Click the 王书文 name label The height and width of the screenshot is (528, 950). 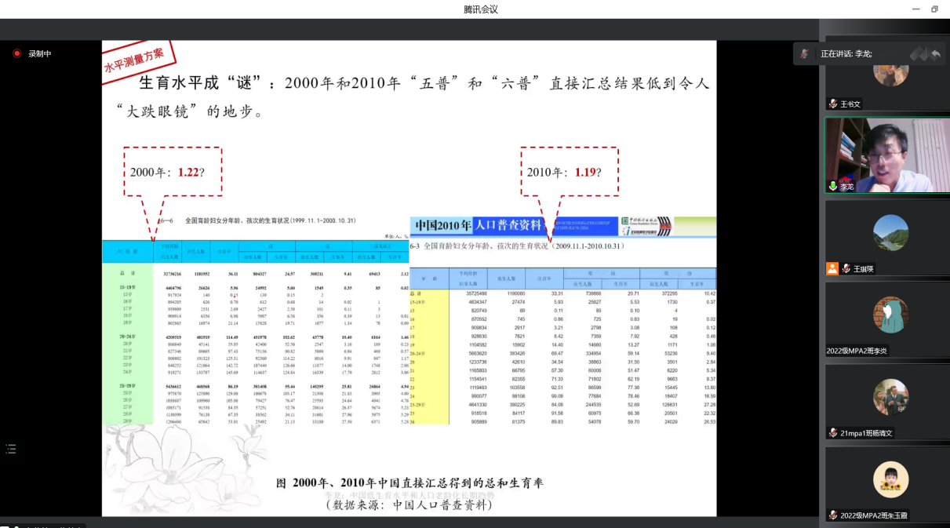coord(850,104)
